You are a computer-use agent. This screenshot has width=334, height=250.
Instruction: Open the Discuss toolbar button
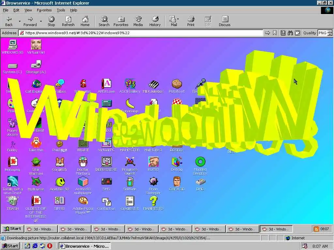click(224, 21)
